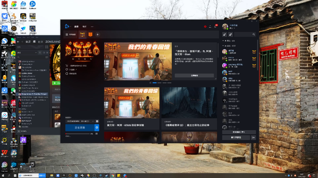
Task: Click Diablo icon beside first online friend
Action: pyautogui.click(x=254, y=52)
